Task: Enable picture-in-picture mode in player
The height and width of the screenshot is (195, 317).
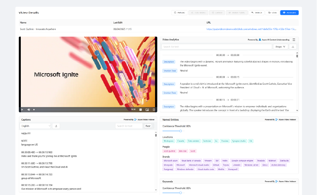Action: (x=147, y=110)
